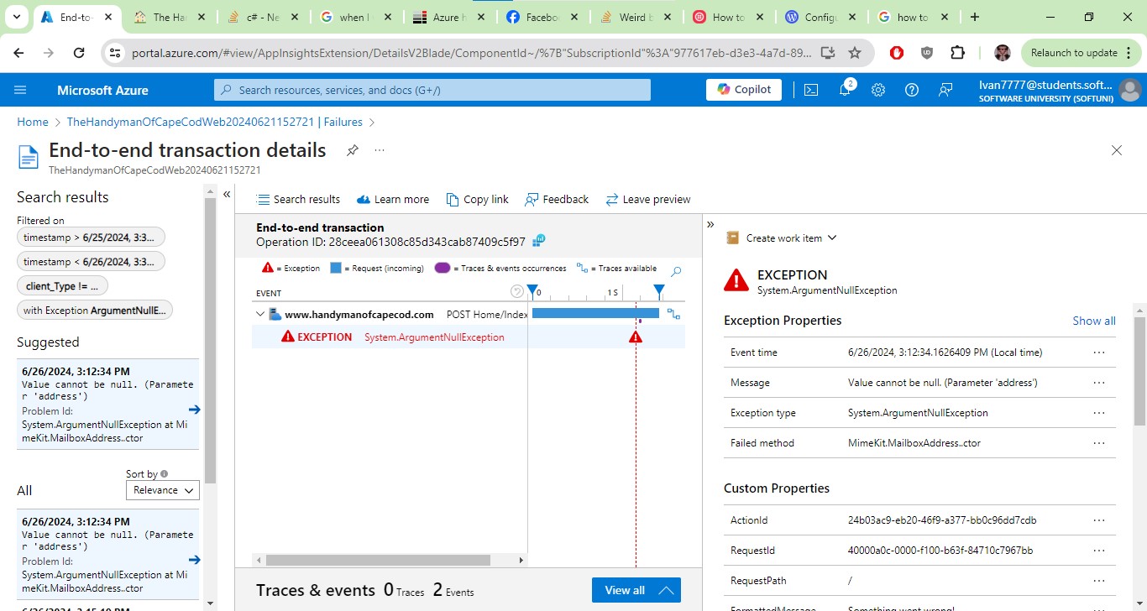The height and width of the screenshot is (611, 1147).
Task: Click the top bar Feedback icon
Action: point(945,90)
